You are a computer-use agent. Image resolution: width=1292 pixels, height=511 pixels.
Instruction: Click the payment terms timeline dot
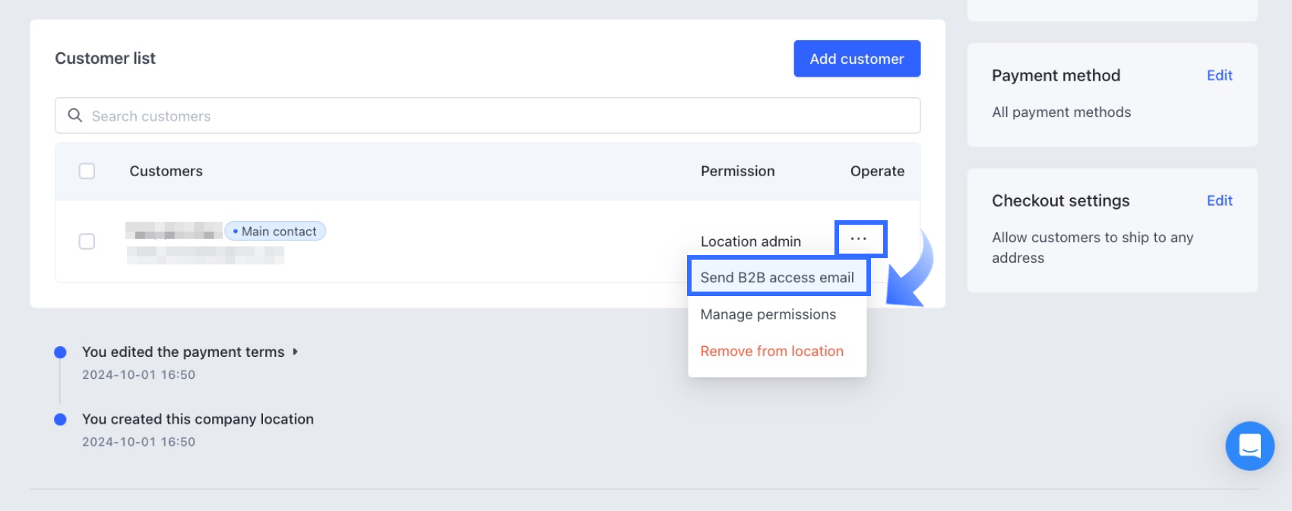tap(61, 352)
